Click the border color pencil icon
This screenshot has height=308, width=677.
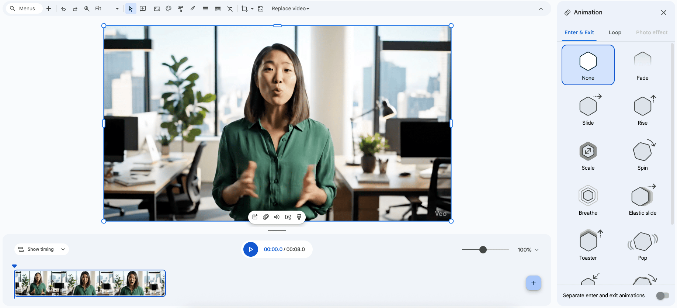tap(192, 8)
